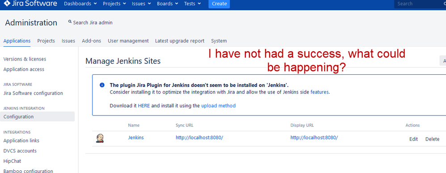Click the Display URL column header
The height and width of the screenshot is (173, 446).
click(302, 125)
